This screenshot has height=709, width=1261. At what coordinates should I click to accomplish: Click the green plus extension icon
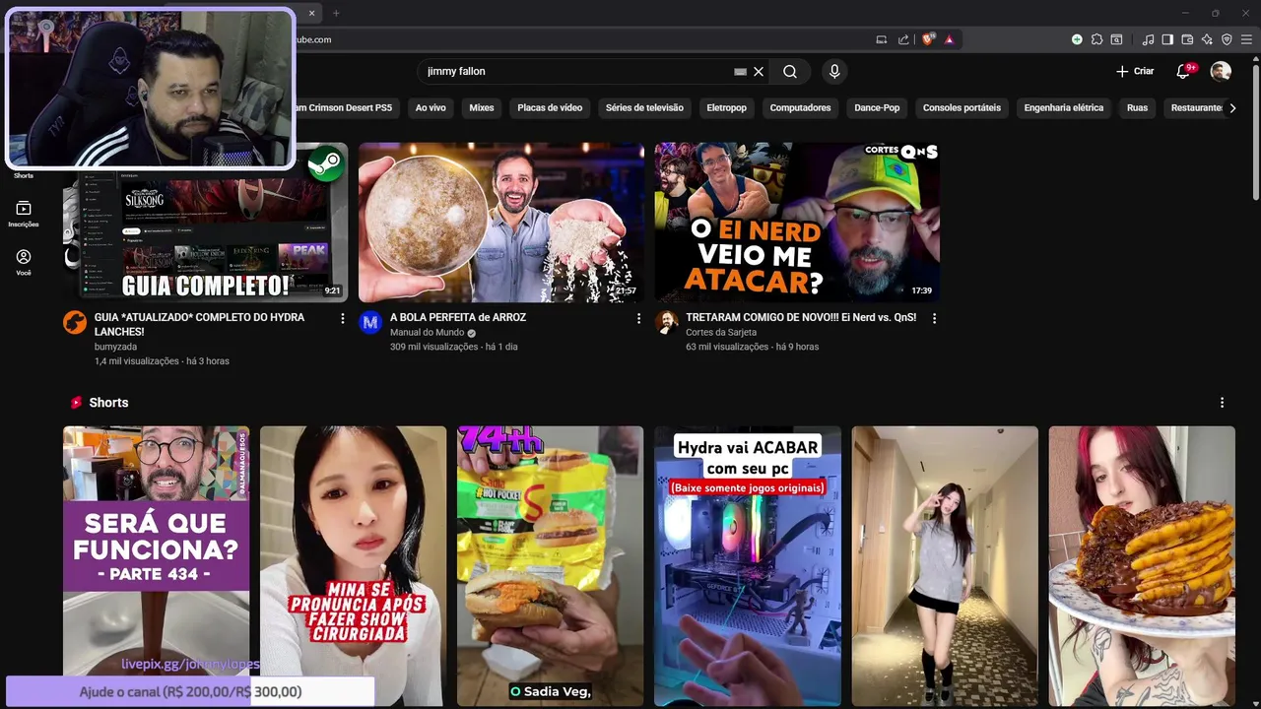pos(1077,39)
